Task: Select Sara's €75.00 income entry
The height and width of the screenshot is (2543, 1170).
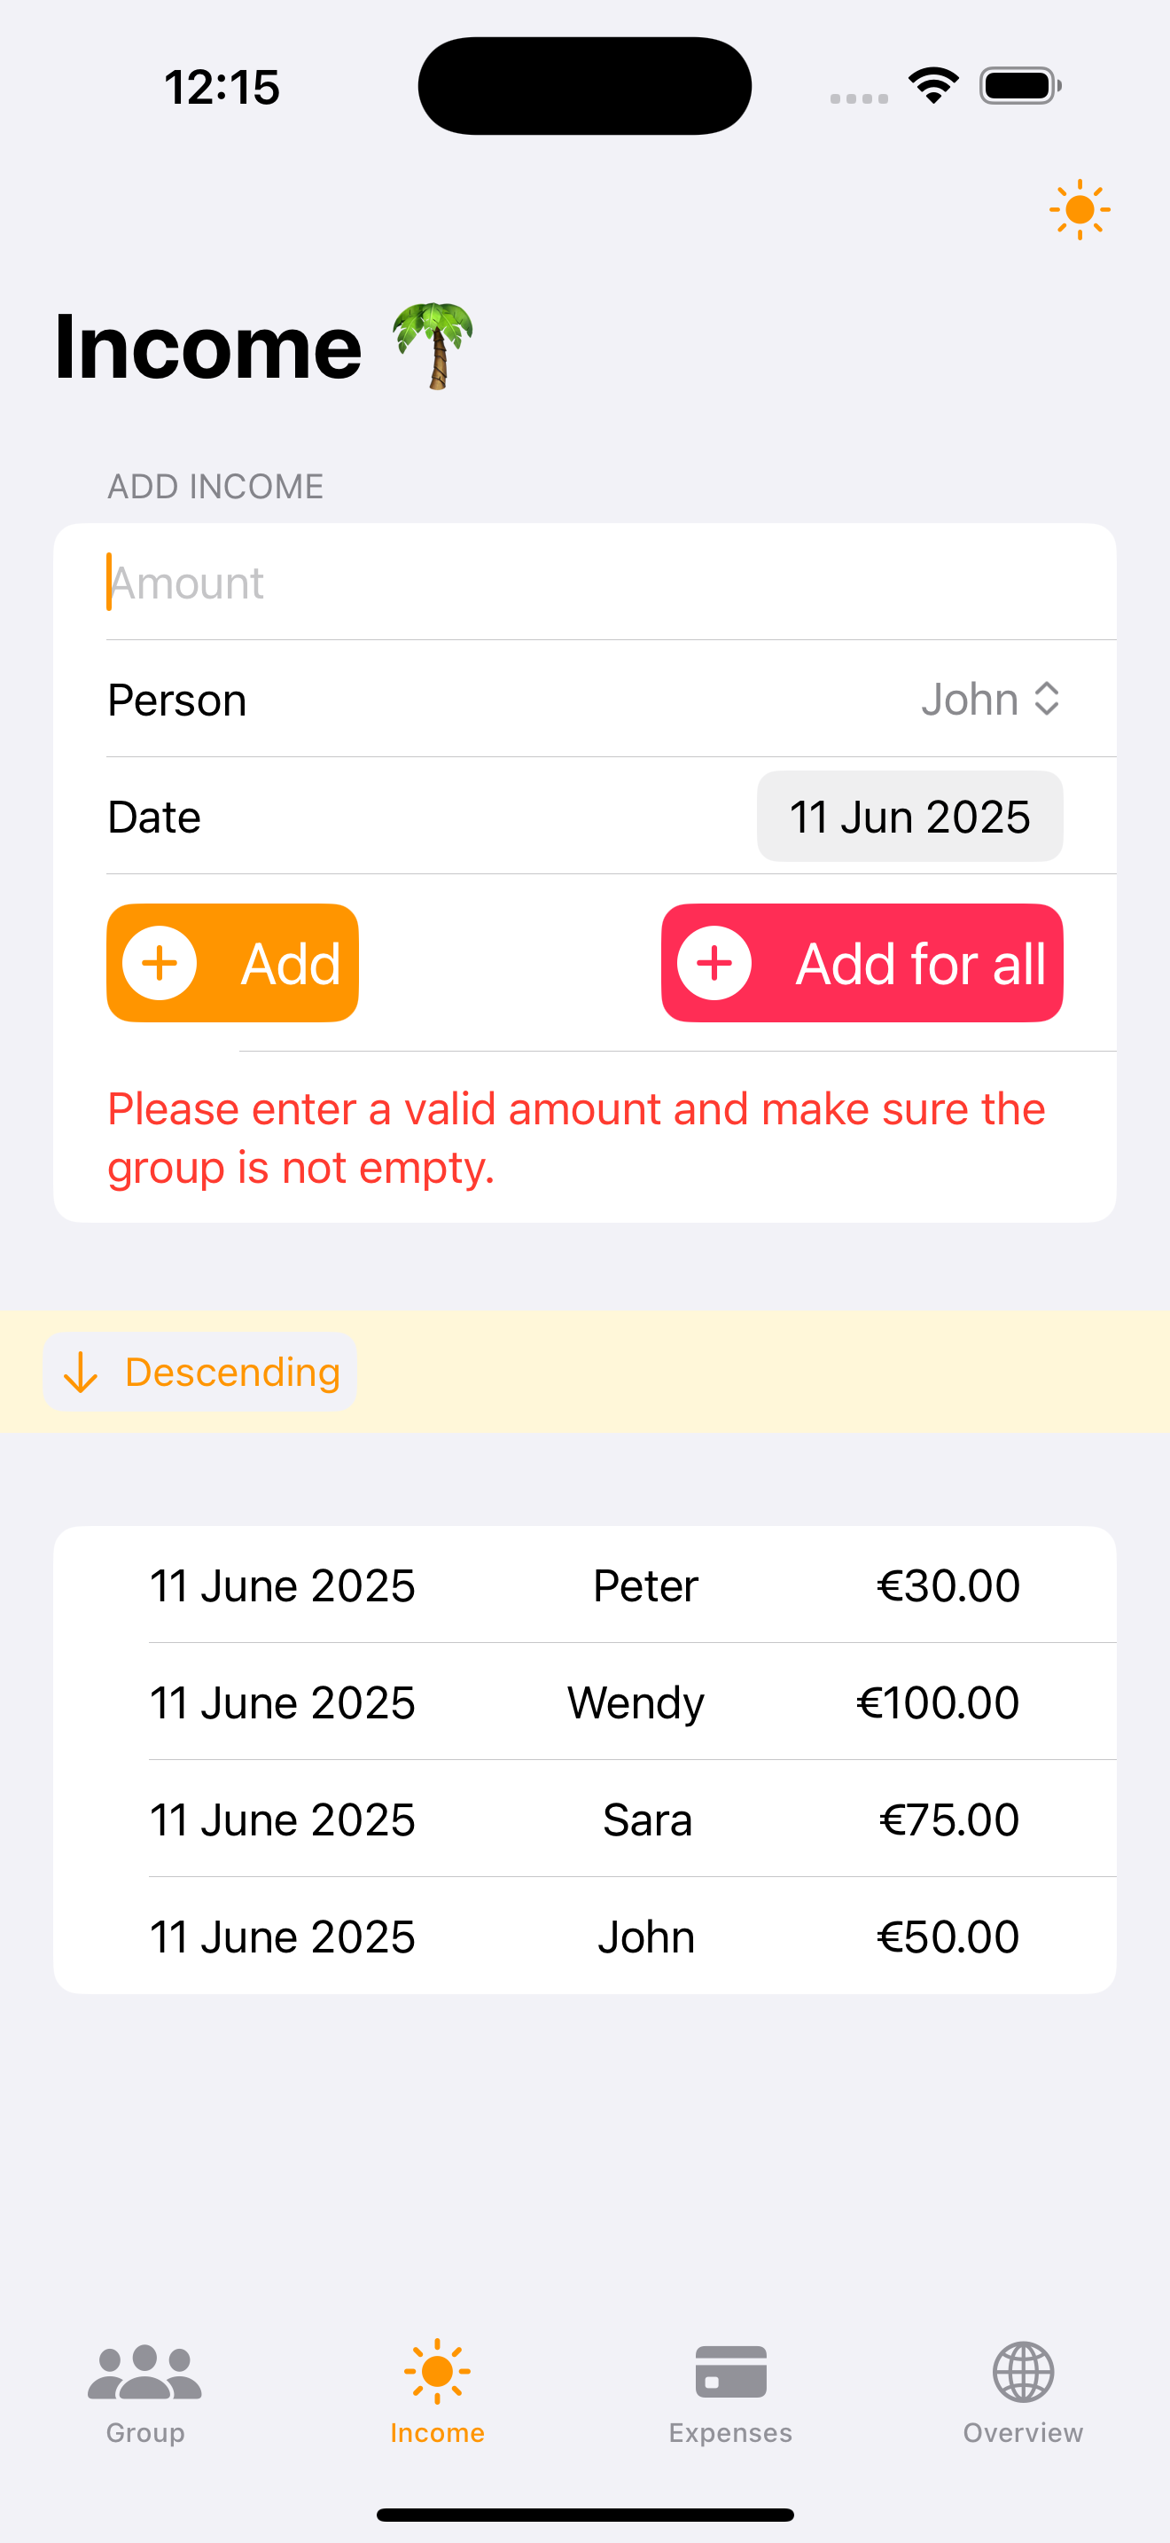Action: tap(584, 1819)
